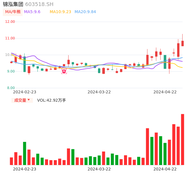
Task: Click the 2024-02-23 date under volume chart
Action: coord(25,169)
